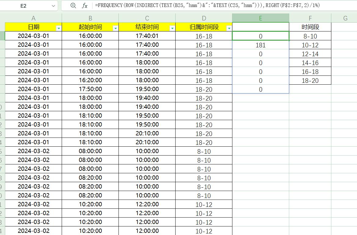Select column B header

coord(90,18)
